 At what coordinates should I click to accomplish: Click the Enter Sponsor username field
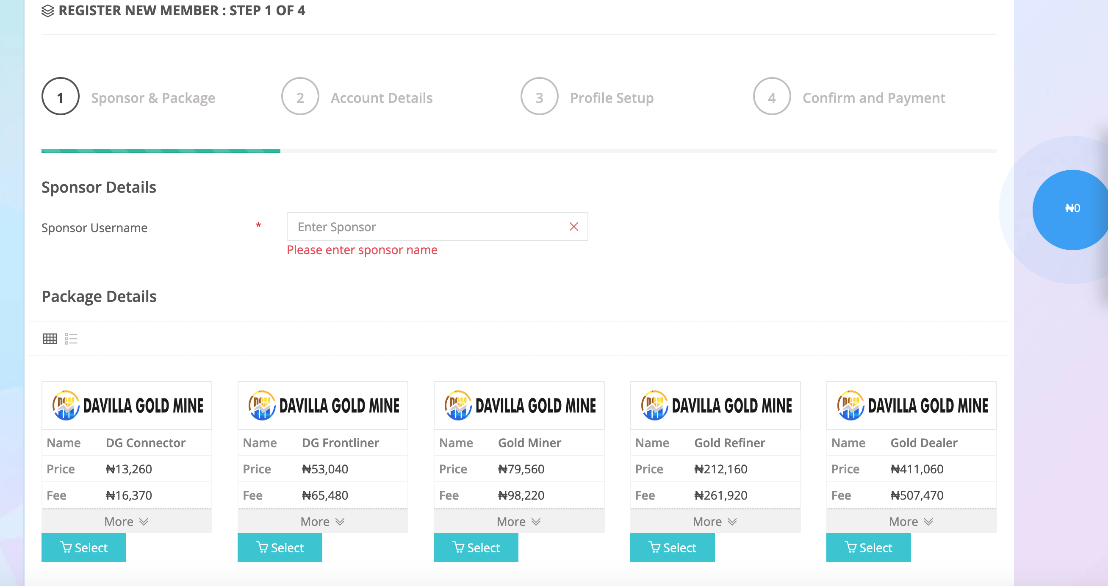437,227
